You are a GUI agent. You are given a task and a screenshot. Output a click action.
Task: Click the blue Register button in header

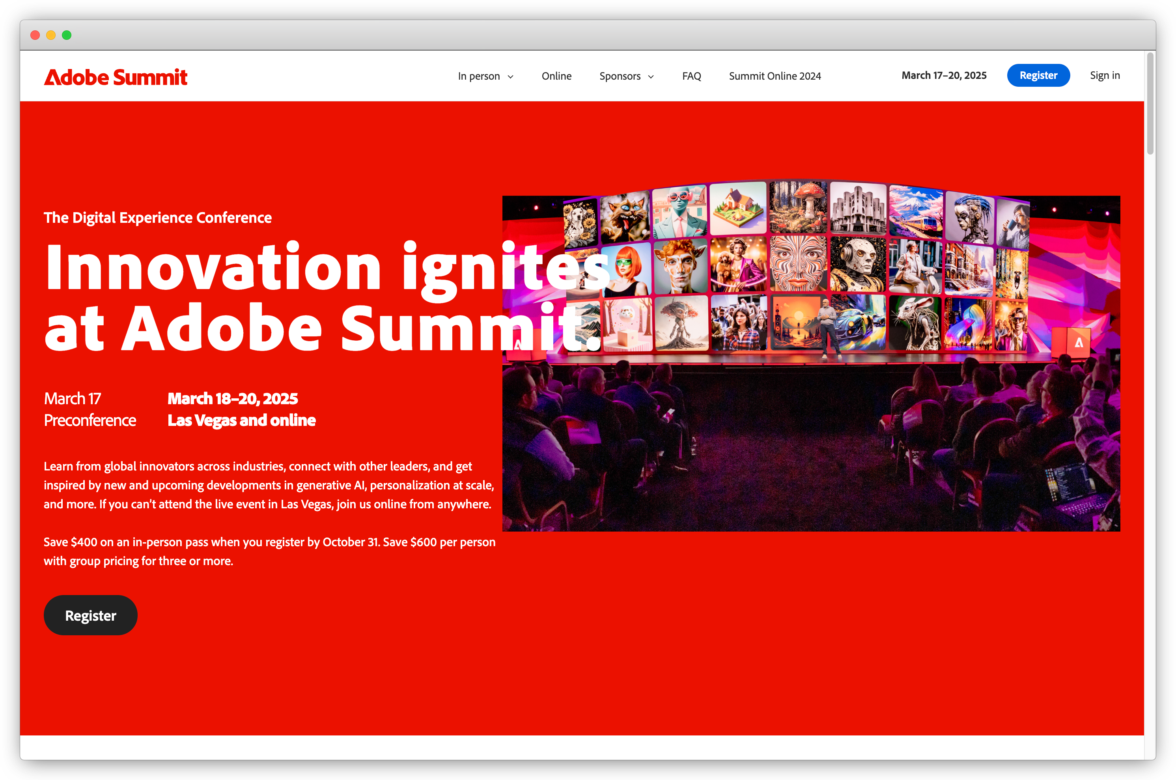(1038, 75)
